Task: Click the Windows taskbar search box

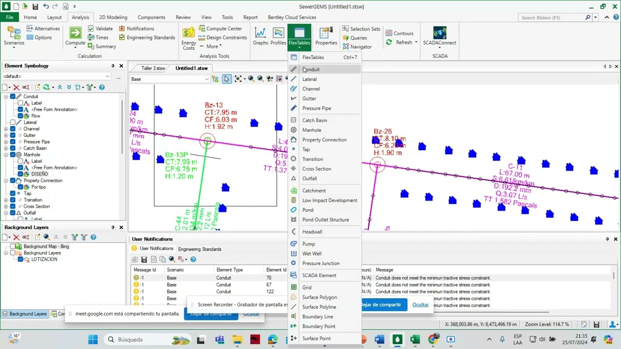Action: click(x=147, y=339)
